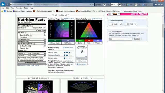Click the copyright icon on Target Map
165x93 pixels.
[72, 22]
